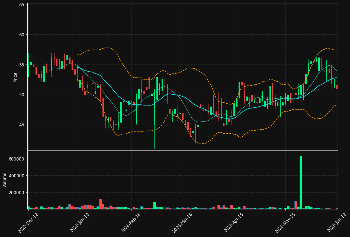
Task: Click the 200000 volume tick label
Action: pyautogui.click(x=17, y=193)
